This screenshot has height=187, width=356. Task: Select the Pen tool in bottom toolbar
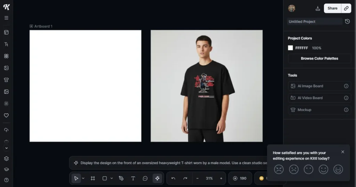[x=121, y=178]
